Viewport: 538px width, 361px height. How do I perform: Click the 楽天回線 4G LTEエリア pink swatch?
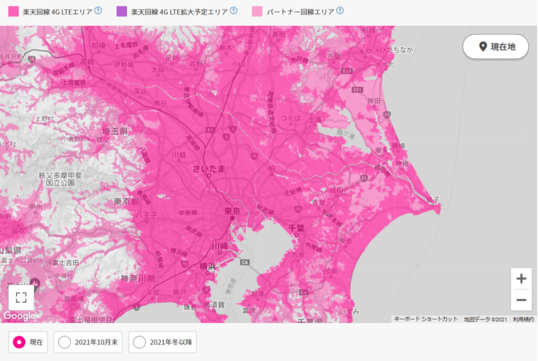pyautogui.click(x=14, y=11)
